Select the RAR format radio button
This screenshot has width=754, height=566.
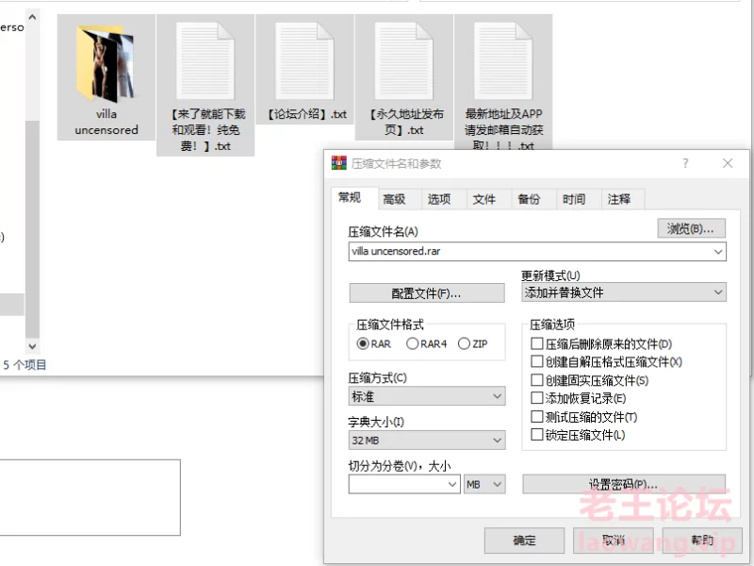click(x=363, y=343)
